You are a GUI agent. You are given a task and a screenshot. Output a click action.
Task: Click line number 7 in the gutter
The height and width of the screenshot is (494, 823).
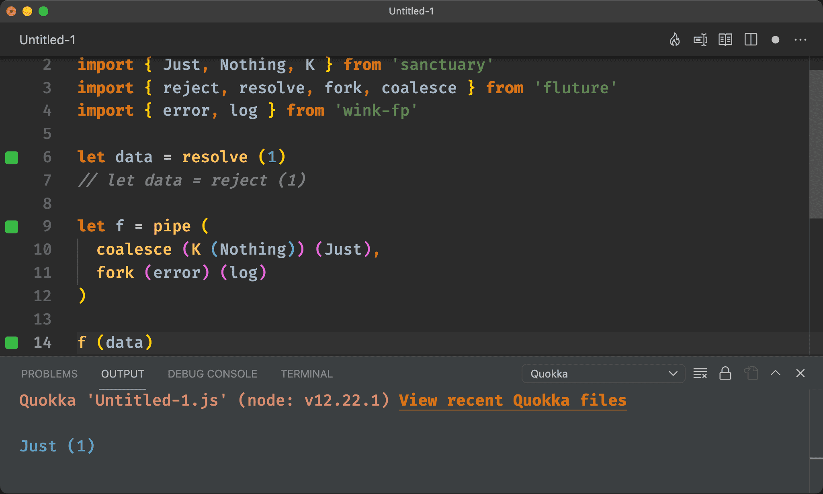[x=47, y=180]
